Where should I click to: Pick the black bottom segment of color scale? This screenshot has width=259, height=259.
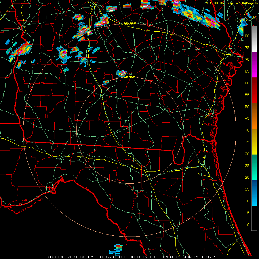tap(254, 218)
